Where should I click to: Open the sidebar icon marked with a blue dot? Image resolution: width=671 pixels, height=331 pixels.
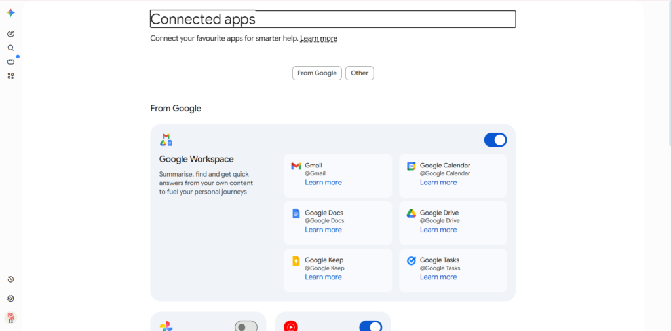tap(10, 62)
